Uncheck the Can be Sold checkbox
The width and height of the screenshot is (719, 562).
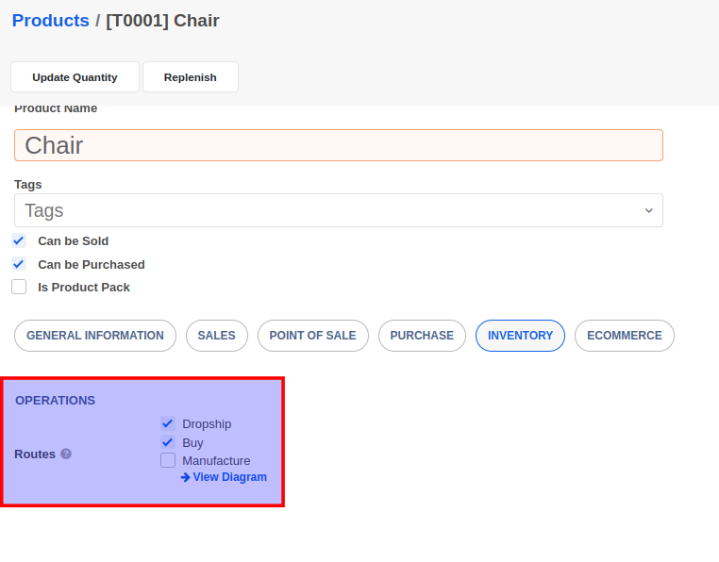pyautogui.click(x=19, y=240)
